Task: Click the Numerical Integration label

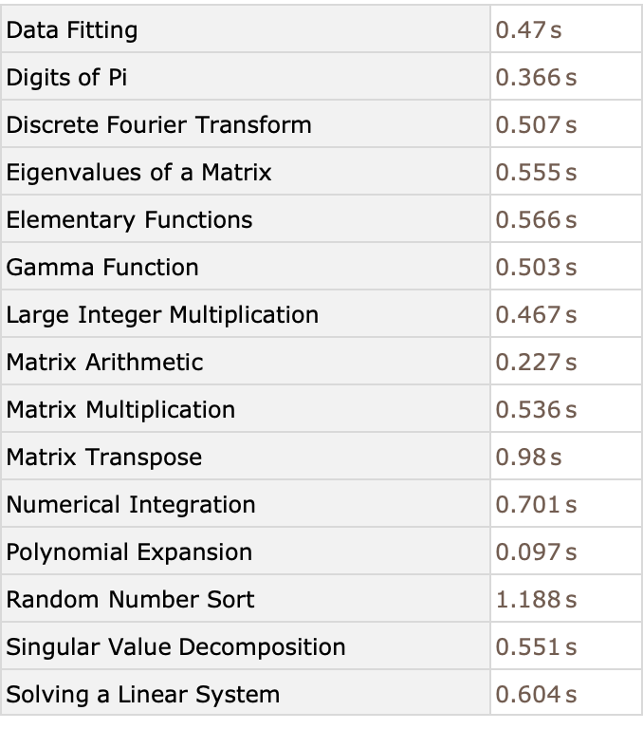Action: pos(131,505)
